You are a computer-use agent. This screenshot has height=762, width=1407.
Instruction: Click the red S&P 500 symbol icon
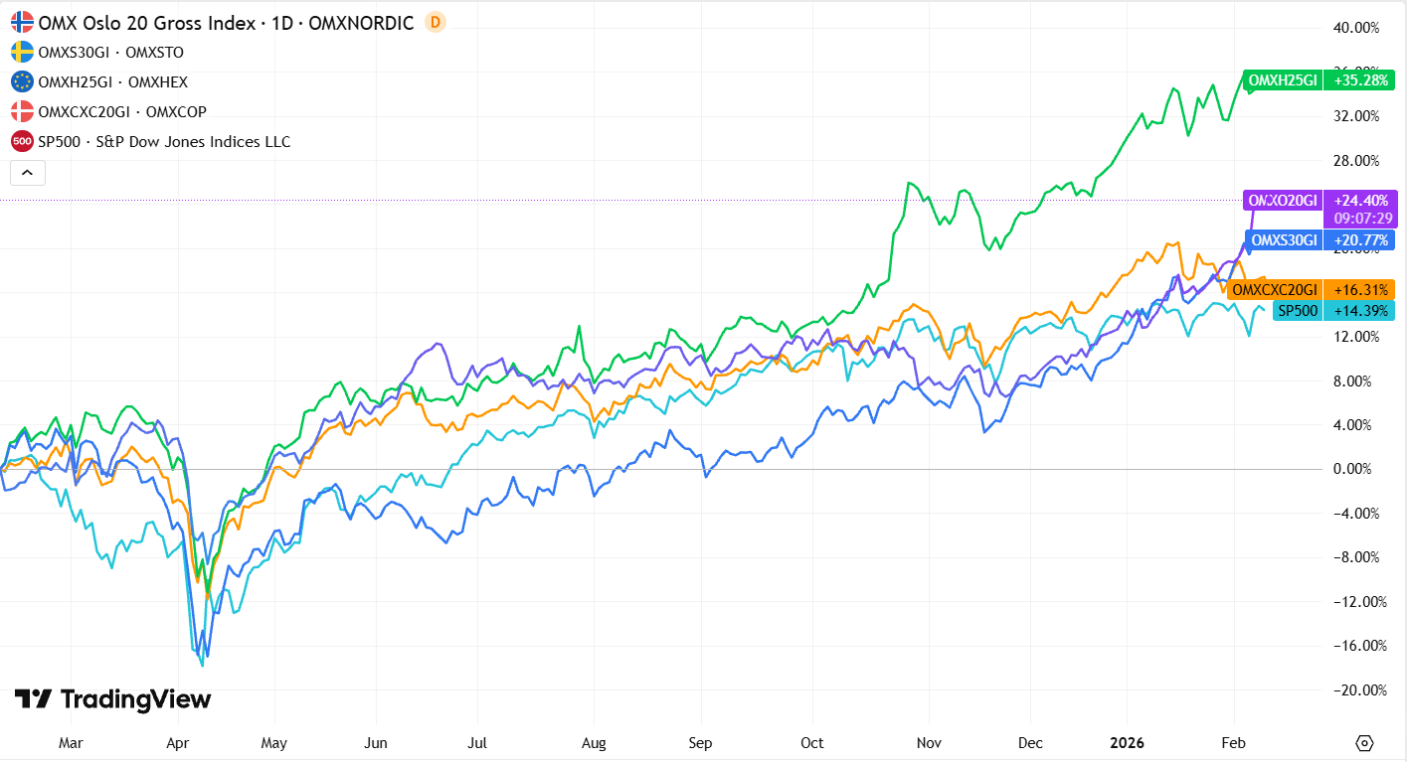[22, 141]
